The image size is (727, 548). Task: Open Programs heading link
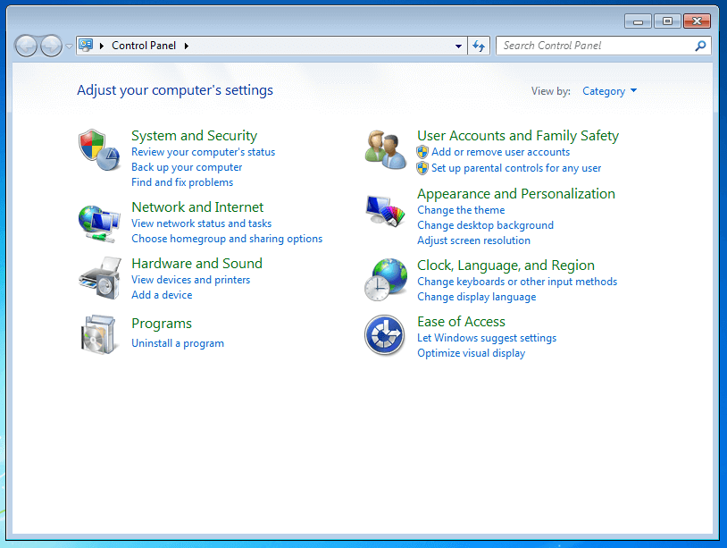click(162, 324)
